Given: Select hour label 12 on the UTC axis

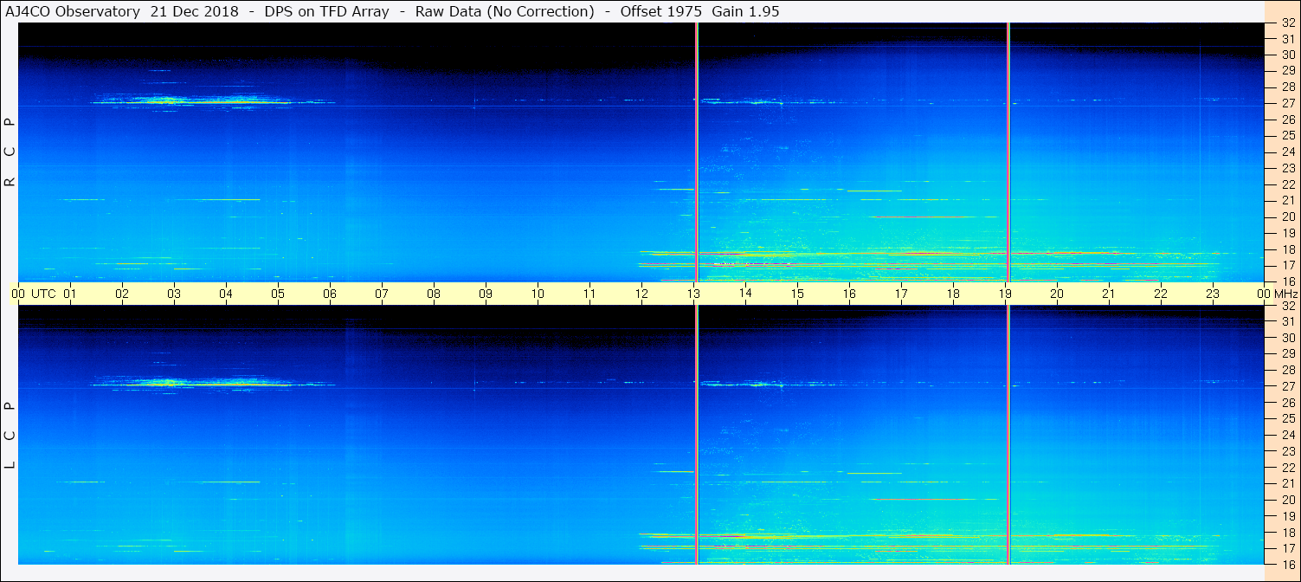Looking at the screenshot, I should coord(641,294).
